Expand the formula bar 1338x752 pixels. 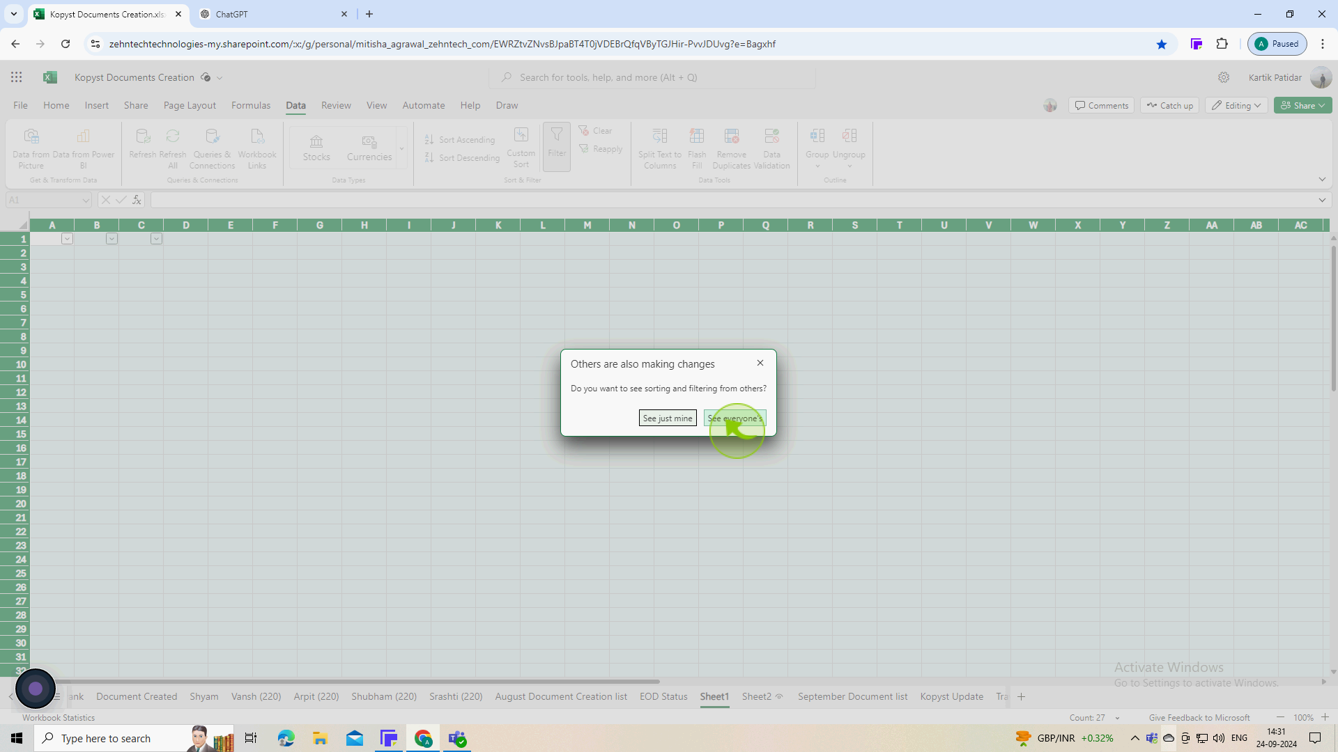coord(1322,200)
